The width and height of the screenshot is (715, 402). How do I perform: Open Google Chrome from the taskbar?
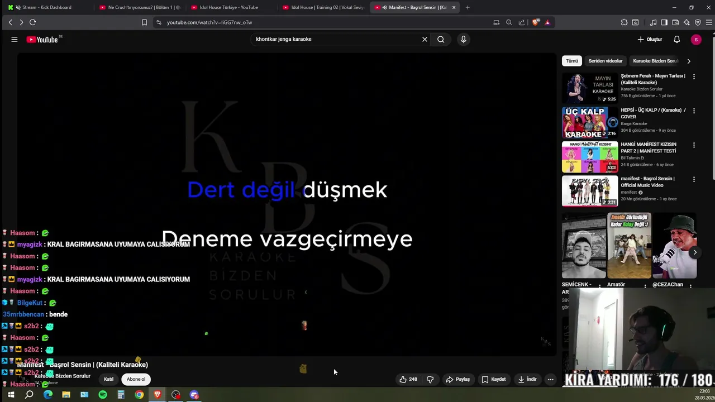coord(139,395)
